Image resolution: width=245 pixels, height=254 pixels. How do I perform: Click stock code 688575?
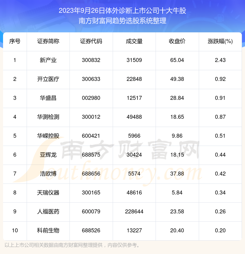pyautogui.click(x=91, y=155)
